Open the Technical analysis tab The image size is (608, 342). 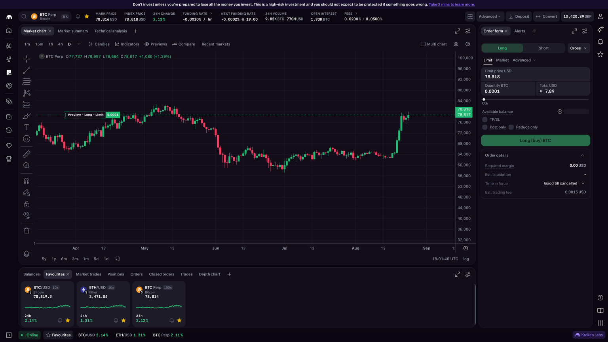click(x=110, y=31)
